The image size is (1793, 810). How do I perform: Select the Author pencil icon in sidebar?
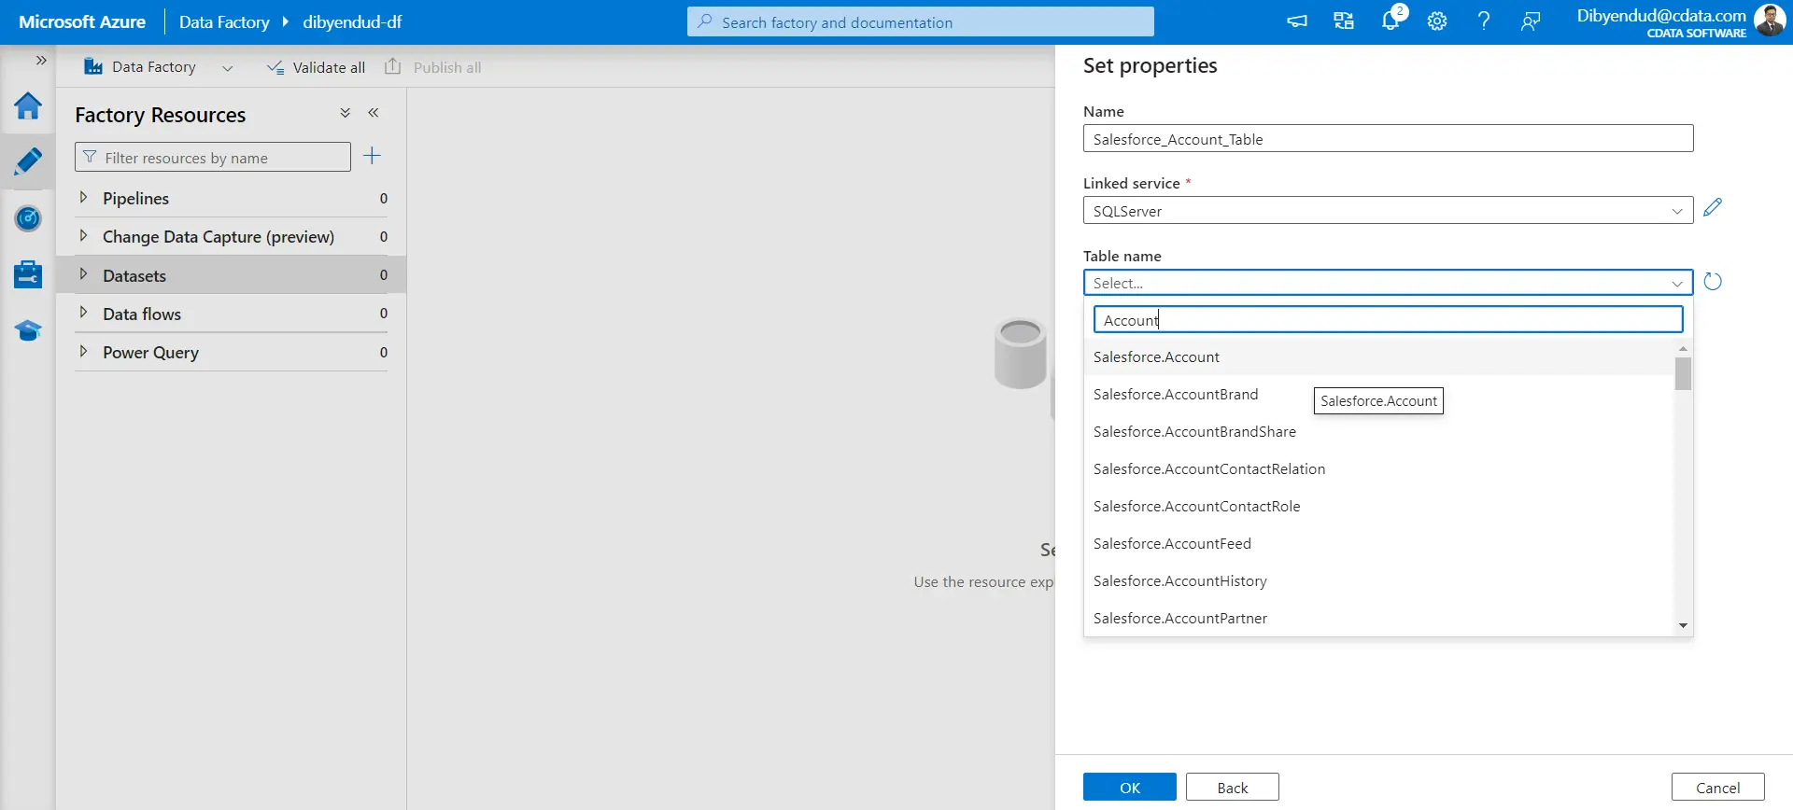click(28, 162)
